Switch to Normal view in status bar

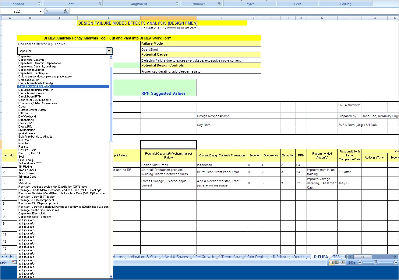tap(332, 262)
